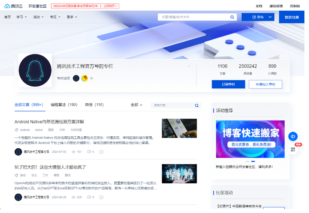Click the first column member penguin avatar
Image resolution: width=309 pixels, height=213 pixels.
tap(76, 78)
